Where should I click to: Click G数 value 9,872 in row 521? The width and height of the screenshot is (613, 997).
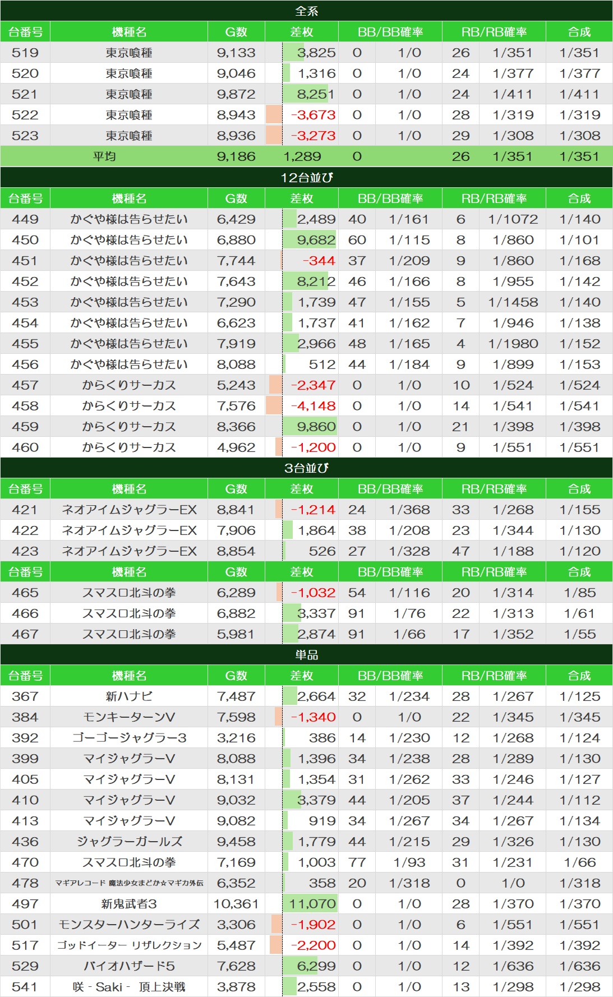pyautogui.click(x=236, y=94)
